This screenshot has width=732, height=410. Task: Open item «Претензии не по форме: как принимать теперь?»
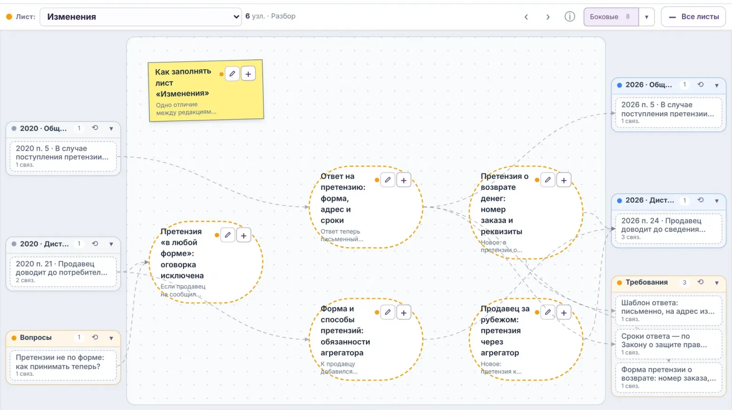[x=63, y=365]
